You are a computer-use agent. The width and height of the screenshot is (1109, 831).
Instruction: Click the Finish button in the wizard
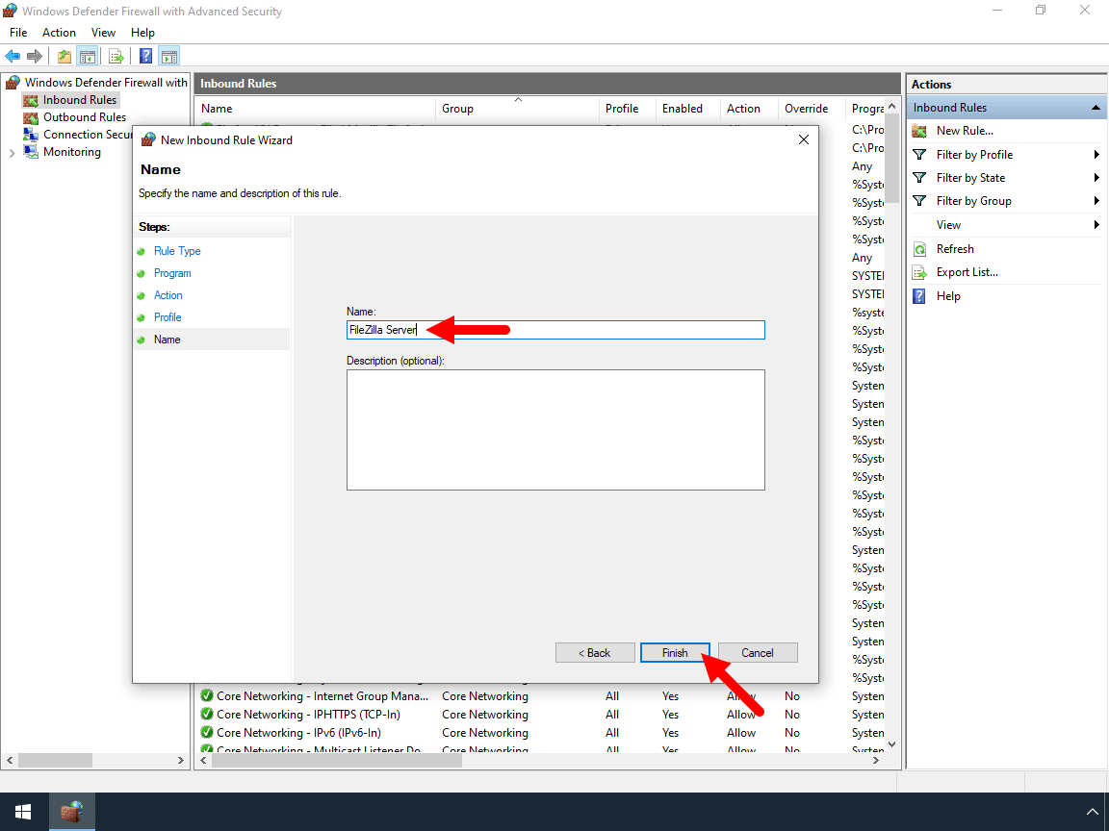[675, 652]
